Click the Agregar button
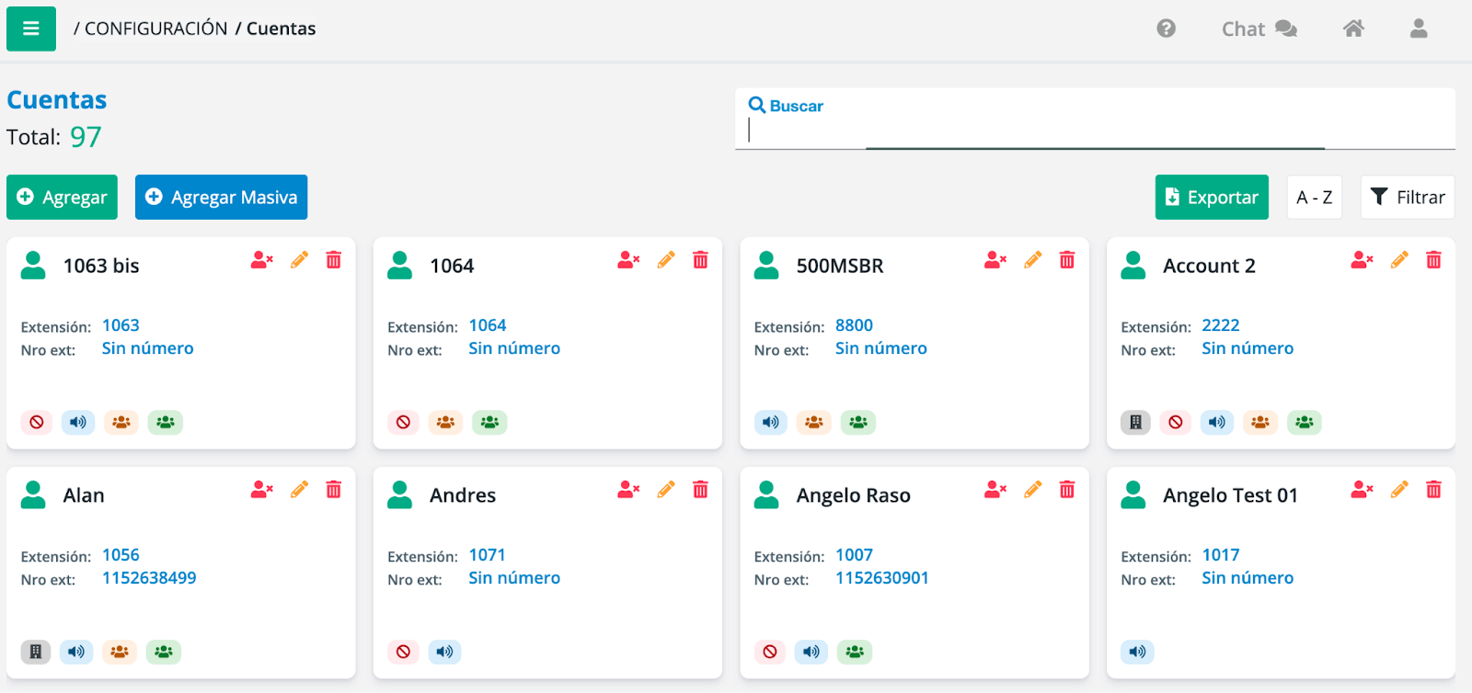 62,197
